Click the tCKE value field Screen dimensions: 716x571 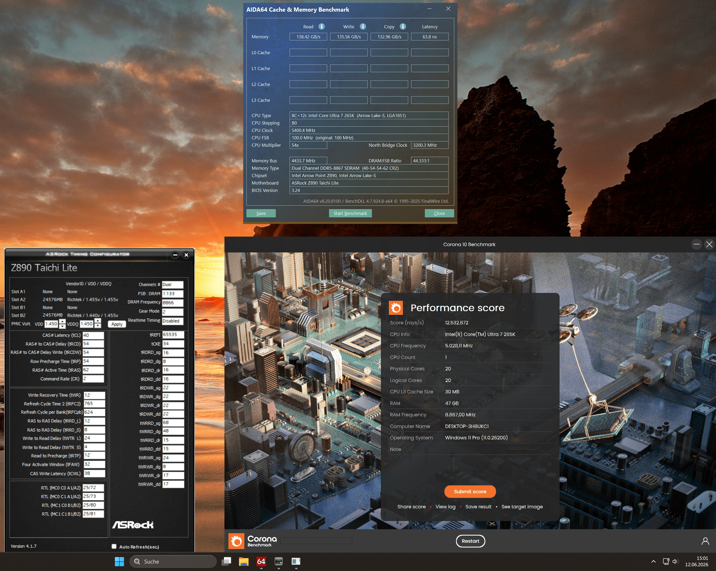click(173, 344)
